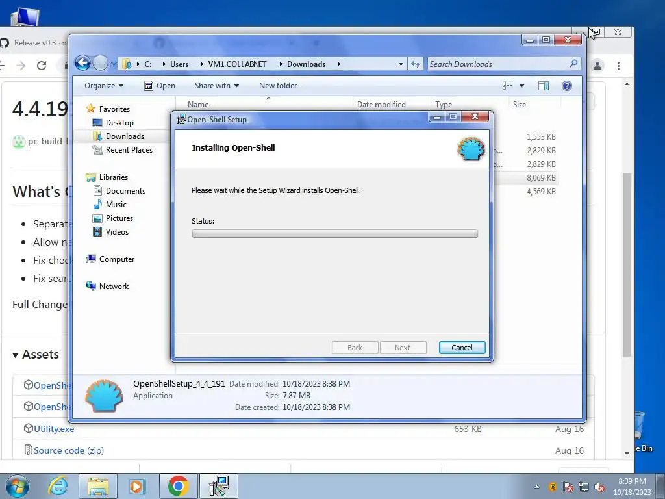The height and width of the screenshot is (499, 665).
Task: Select the Downloads segment in address bar
Action: tap(306, 64)
